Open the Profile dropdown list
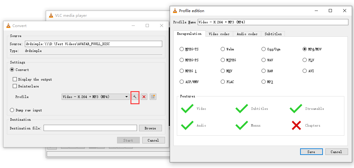The height and width of the screenshot is (168, 354). [x=96, y=97]
